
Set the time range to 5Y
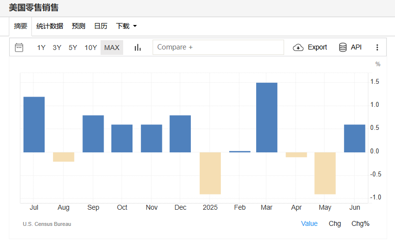click(x=73, y=48)
